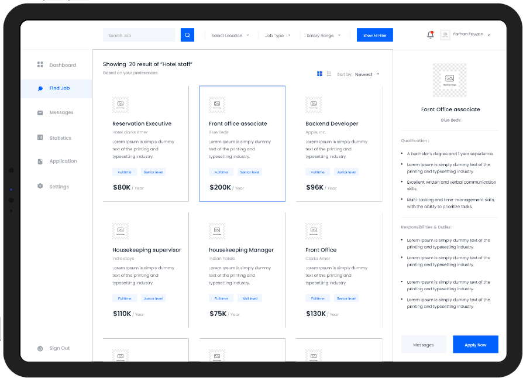Click the Apply Now button
Image resolution: width=523 pixels, height=378 pixels.
[475, 345]
